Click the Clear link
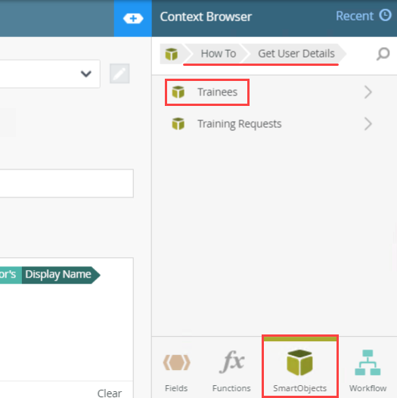 pos(110,393)
